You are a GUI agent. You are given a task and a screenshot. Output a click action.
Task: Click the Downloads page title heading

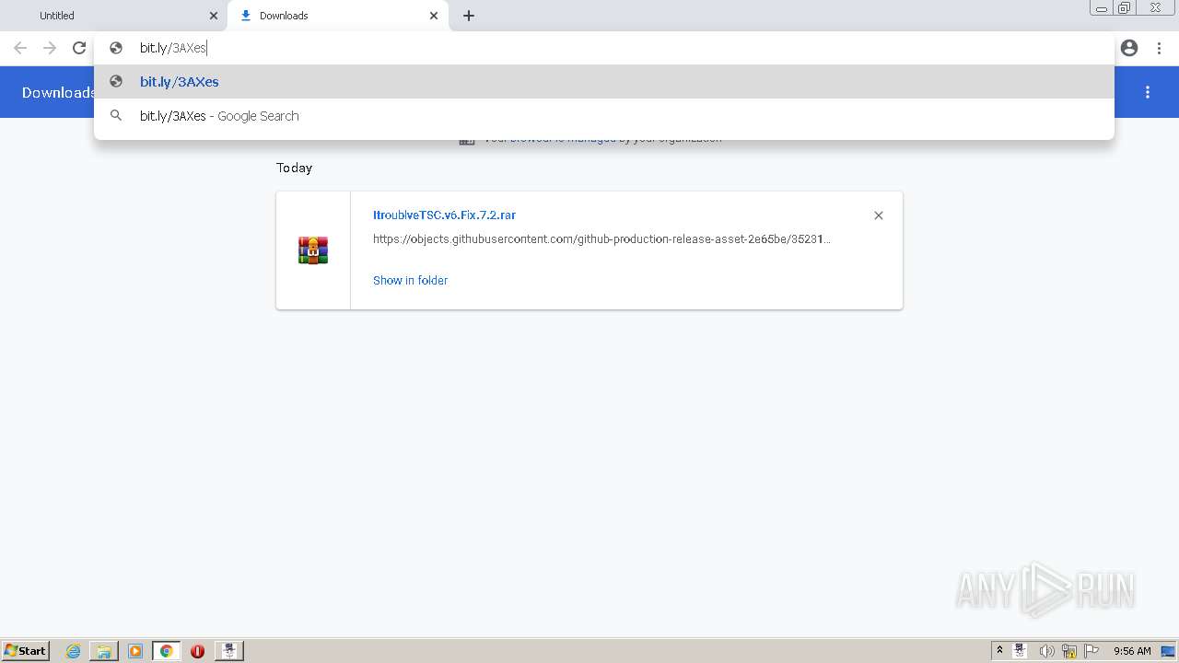tap(58, 92)
